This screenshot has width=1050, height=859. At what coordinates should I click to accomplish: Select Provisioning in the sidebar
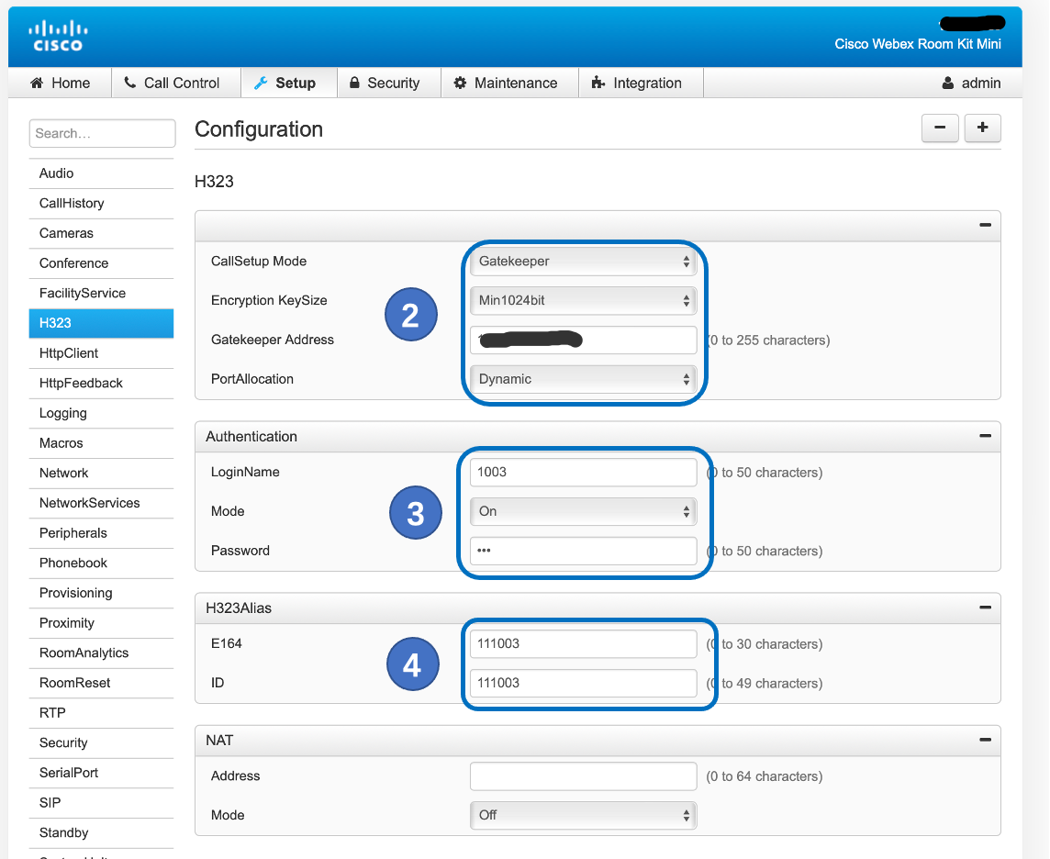101,593
